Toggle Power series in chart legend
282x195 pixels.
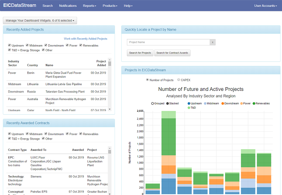(x=245, y=103)
